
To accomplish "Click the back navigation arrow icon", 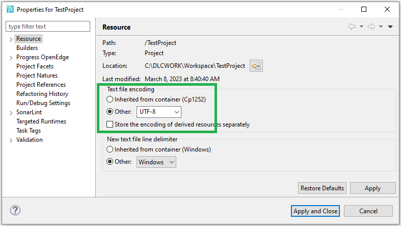I will pos(352,27).
